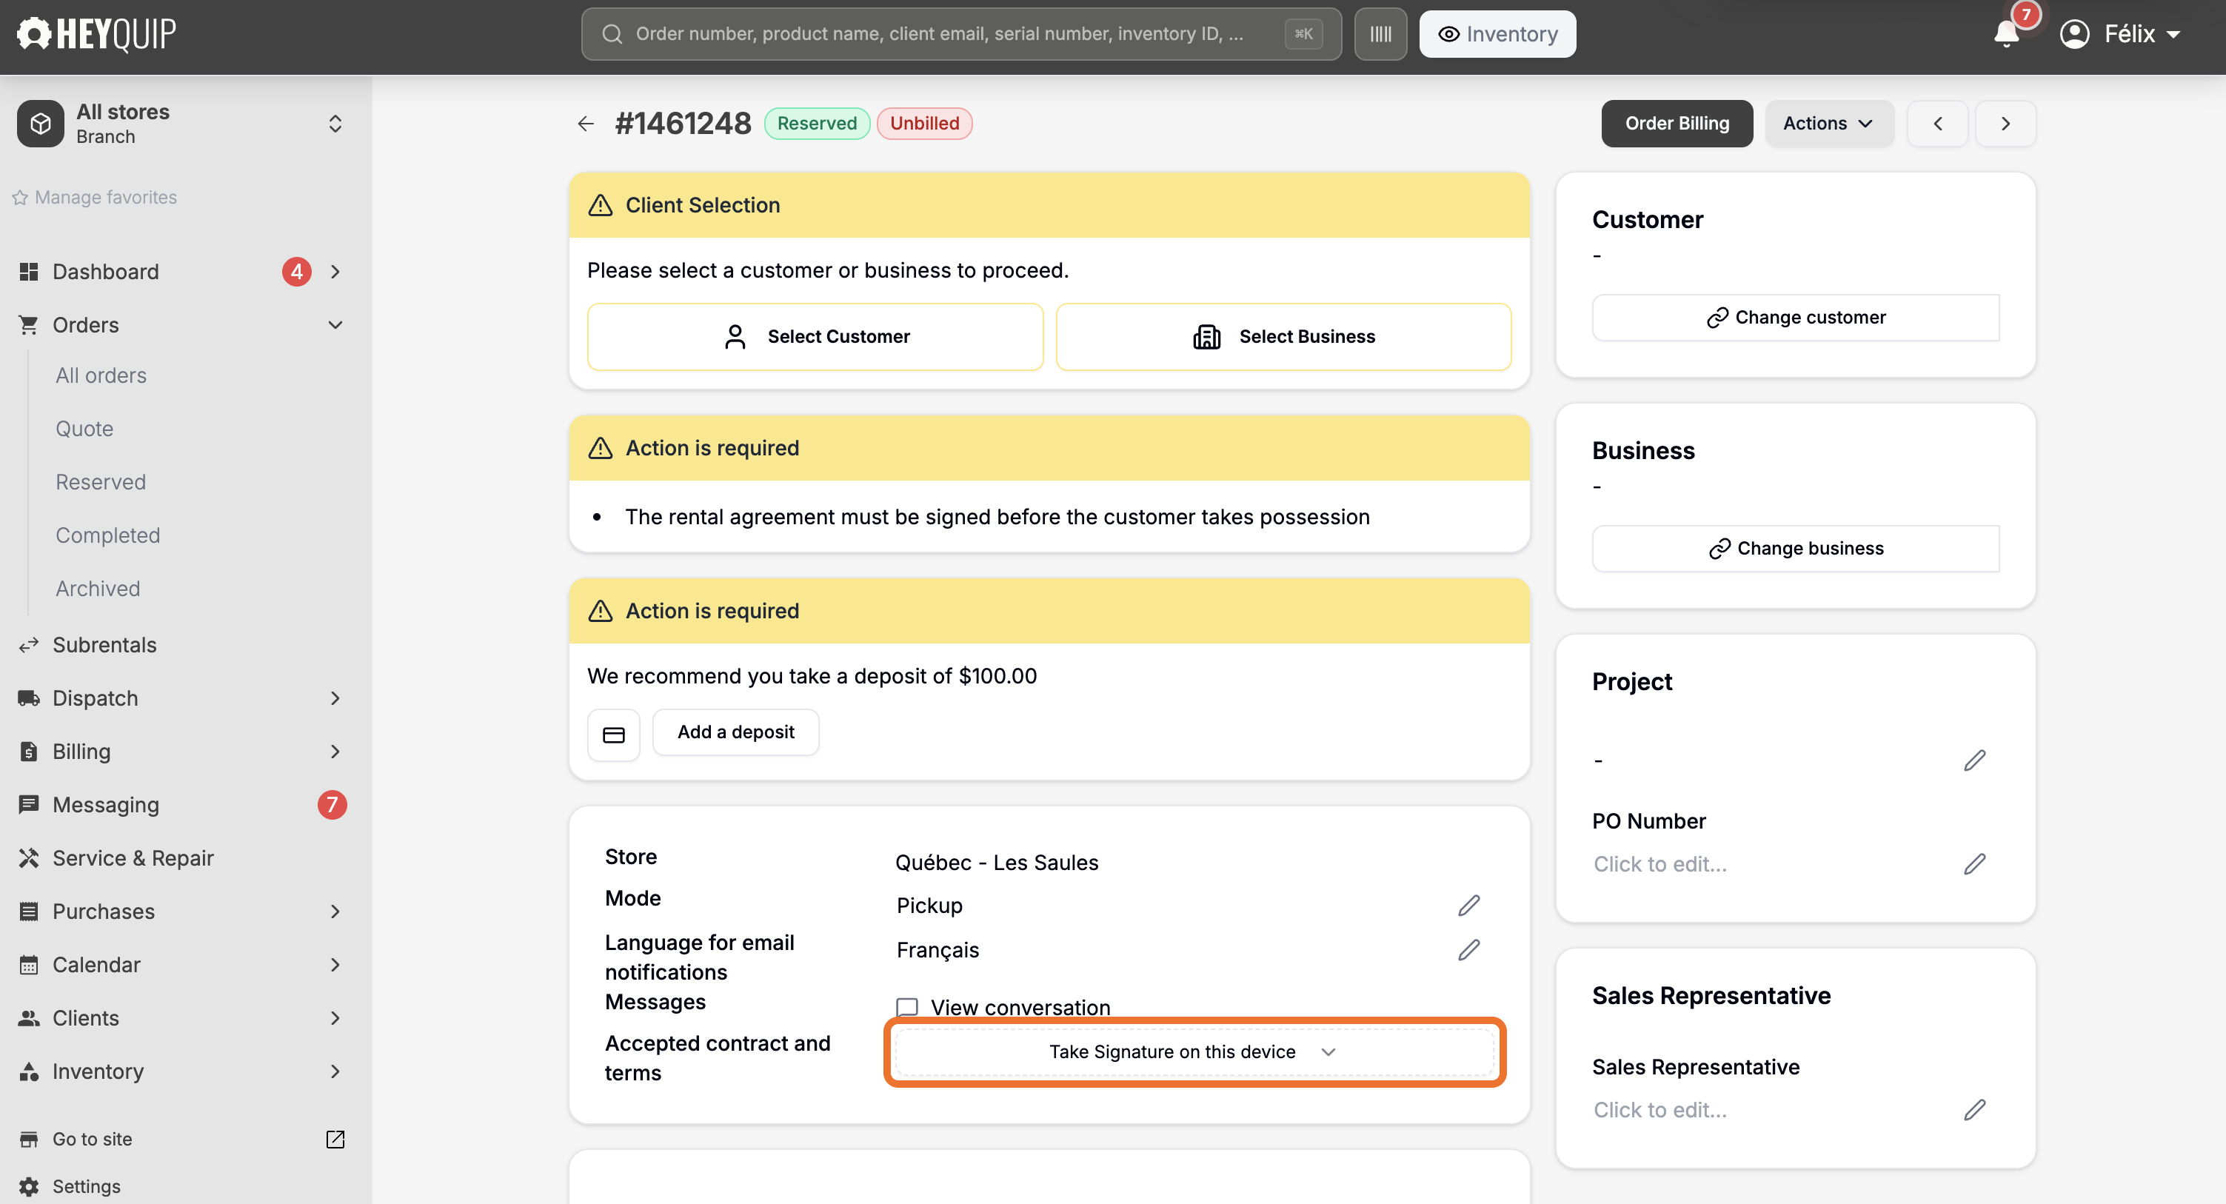Screen dimensions: 2226x1204
Task: Click the back arrow beside order #1461248
Action: pos(586,124)
